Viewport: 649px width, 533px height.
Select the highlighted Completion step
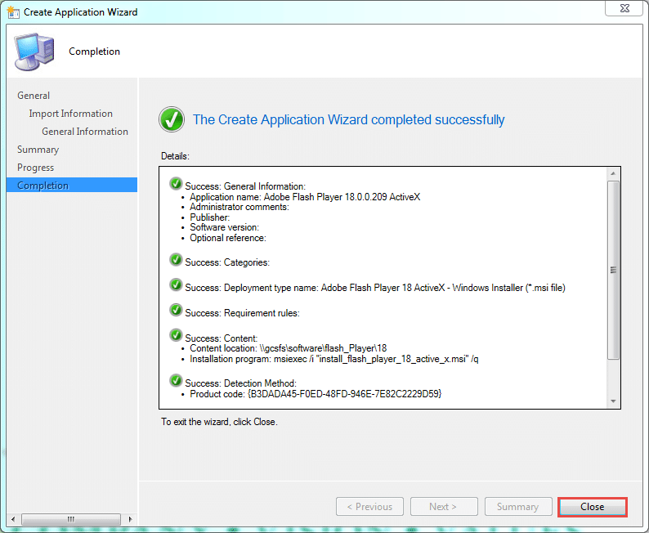[x=43, y=186]
